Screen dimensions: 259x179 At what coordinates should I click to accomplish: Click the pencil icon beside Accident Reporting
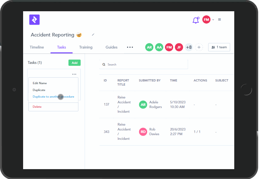pyautogui.click(x=93, y=35)
